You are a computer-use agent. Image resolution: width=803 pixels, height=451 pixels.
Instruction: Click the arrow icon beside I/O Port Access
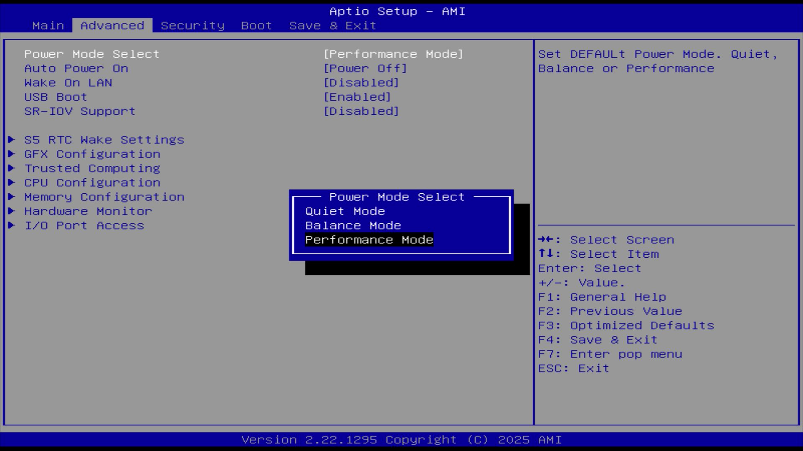12,225
